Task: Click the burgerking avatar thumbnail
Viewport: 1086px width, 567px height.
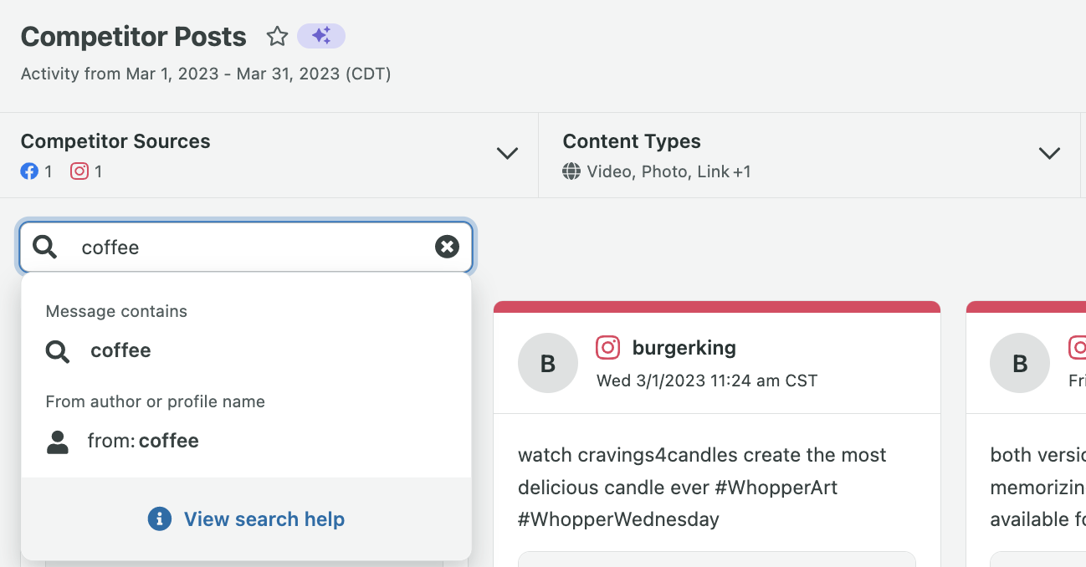Action: (x=548, y=363)
